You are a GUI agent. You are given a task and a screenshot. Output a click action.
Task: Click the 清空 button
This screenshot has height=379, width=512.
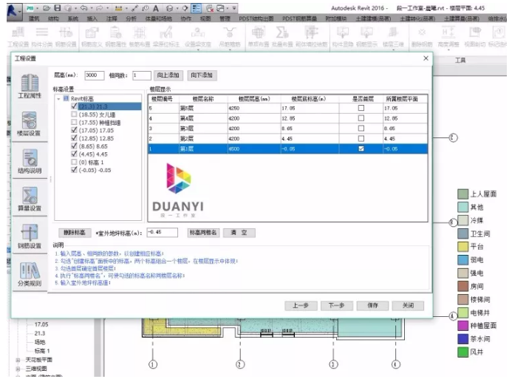[239, 233]
